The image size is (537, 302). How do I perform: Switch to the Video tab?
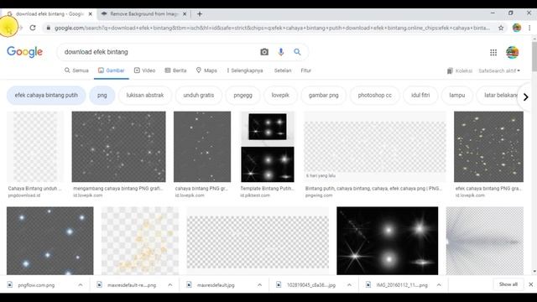pyautogui.click(x=144, y=70)
